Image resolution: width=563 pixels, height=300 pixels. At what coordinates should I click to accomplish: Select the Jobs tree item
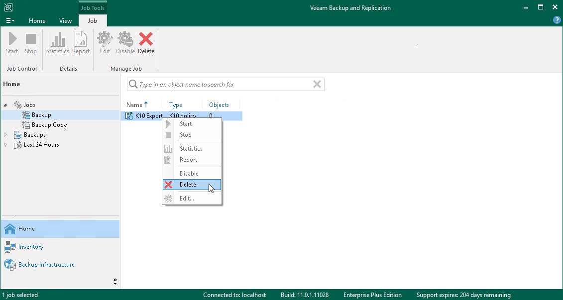29,105
